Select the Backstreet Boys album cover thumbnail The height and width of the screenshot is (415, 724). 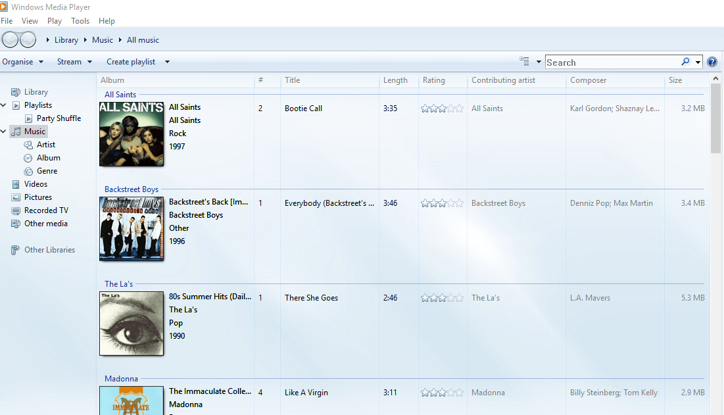(132, 229)
